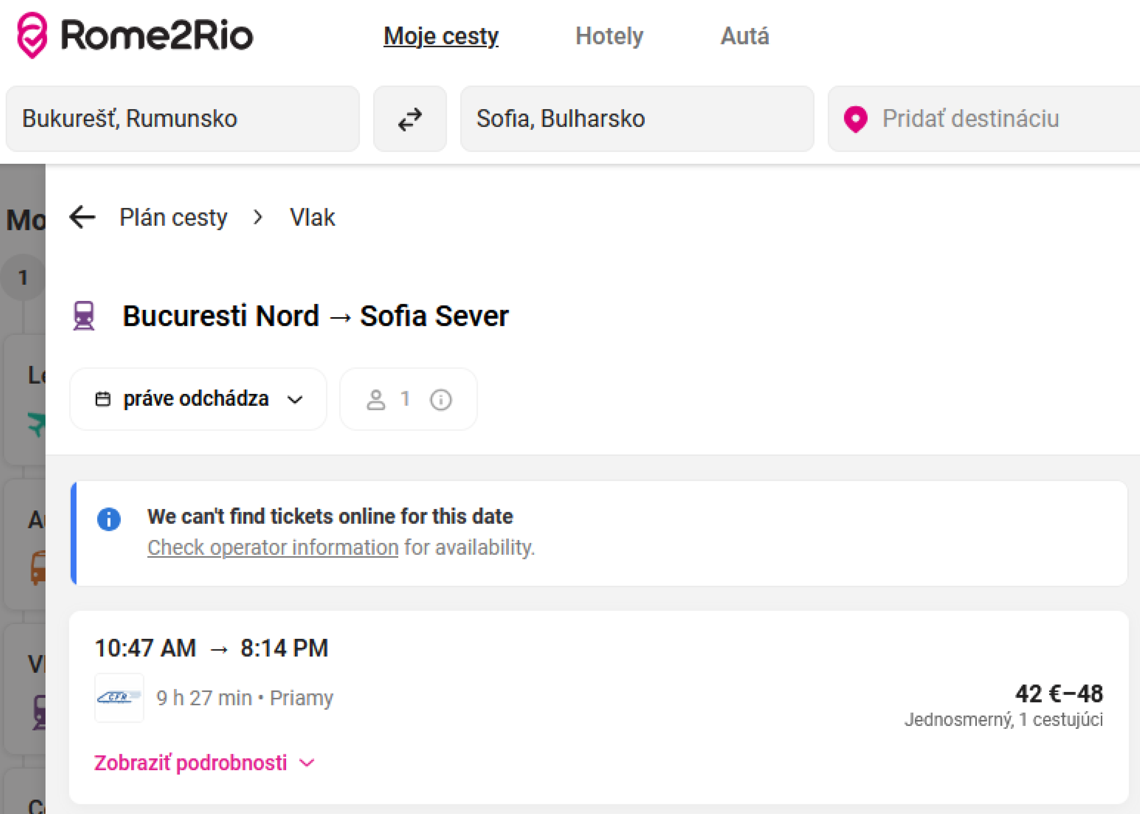Swap origin and destination with arrows button

410,119
